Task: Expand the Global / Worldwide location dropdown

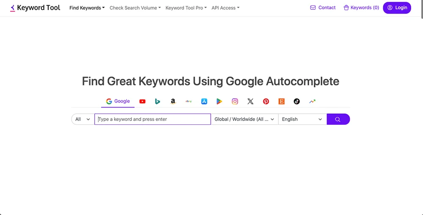Action: point(244,119)
